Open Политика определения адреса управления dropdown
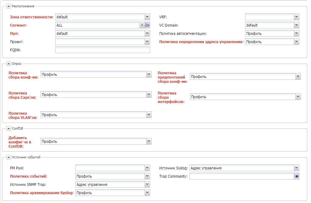Screen dimensions: 311x203 [297, 42]
